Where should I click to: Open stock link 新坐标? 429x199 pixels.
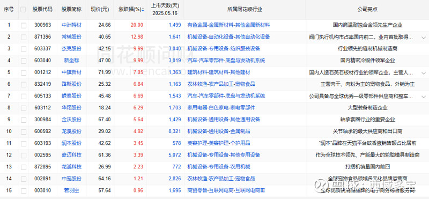click(x=71, y=60)
